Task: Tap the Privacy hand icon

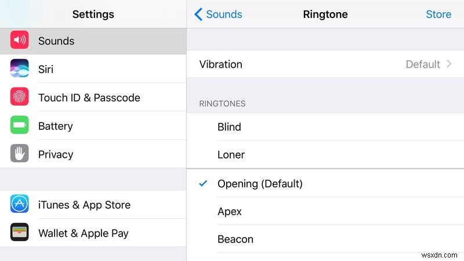Action: [x=20, y=154]
